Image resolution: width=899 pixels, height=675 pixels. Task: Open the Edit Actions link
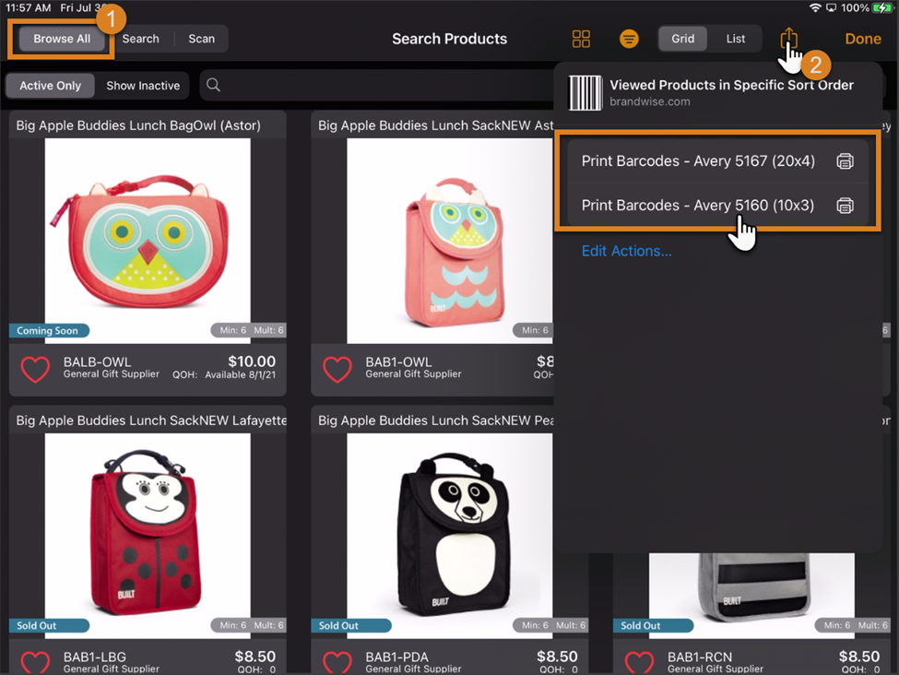pos(627,251)
